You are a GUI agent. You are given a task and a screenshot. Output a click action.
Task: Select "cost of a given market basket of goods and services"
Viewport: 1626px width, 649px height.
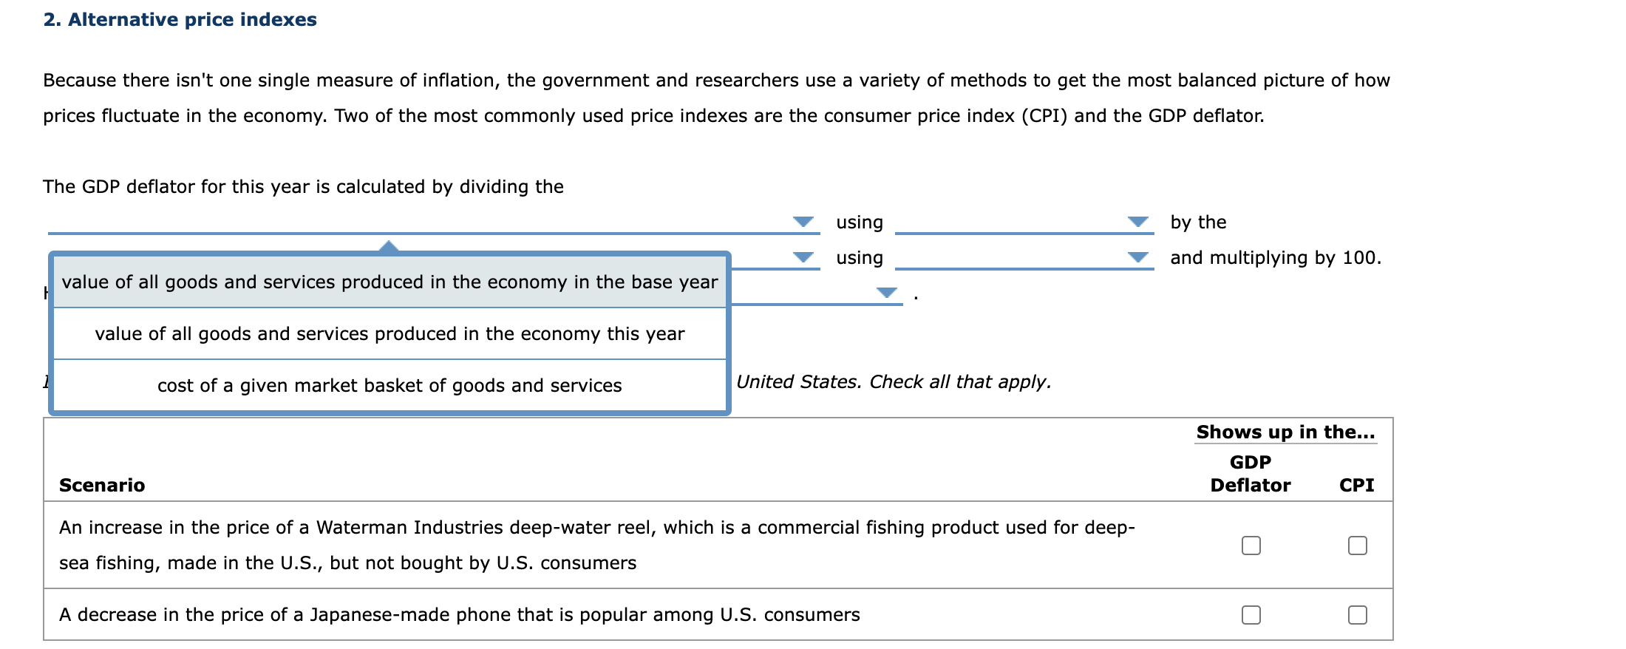(390, 385)
